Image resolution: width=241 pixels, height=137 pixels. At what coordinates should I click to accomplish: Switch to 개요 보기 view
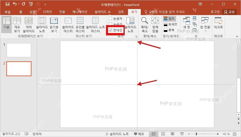tap(17, 24)
